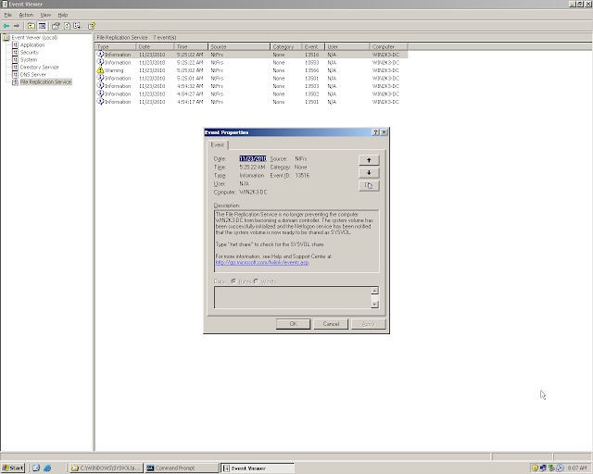This screenshot has width=593, height=474.
Task: Select the Warning event row 13566
Action: coord(251,70)
